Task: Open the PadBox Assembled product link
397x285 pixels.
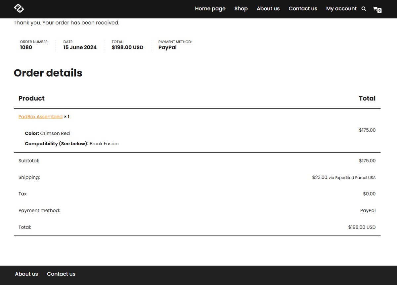Action: (40, 117)
